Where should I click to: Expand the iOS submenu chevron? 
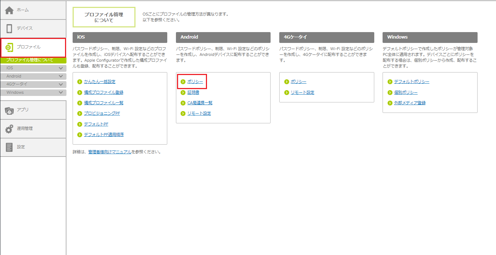[61, 68]
